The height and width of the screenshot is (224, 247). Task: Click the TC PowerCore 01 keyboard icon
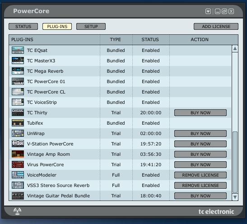tap(18, 81)
